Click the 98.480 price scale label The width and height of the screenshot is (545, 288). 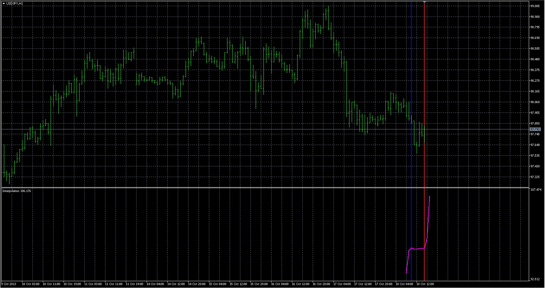[535, 59]
